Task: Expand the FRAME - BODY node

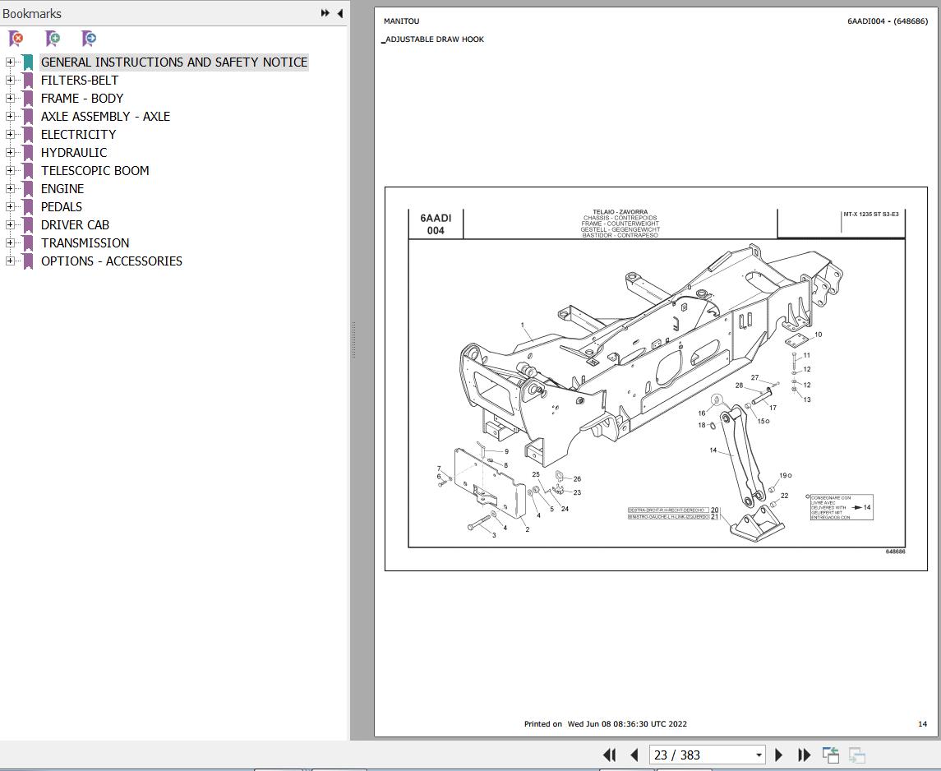Action: (x=10, y=98)
